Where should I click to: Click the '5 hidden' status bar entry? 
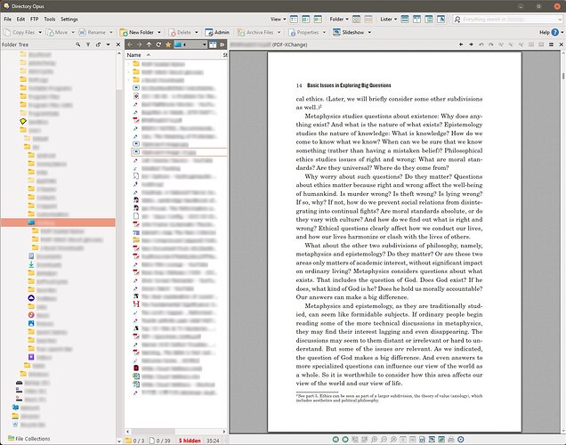tap(190, 441)
